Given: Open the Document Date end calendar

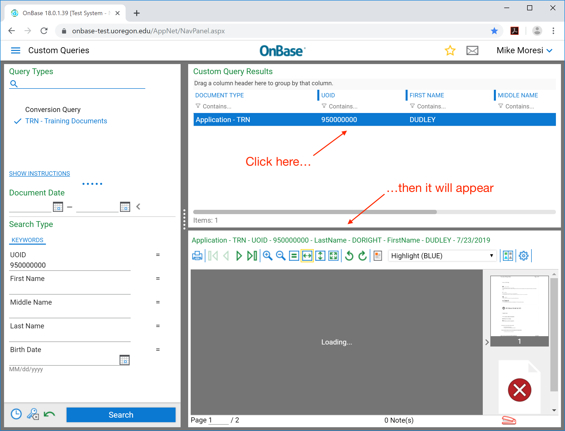Looking at the screenshot, I should click(x=125, y=207).
